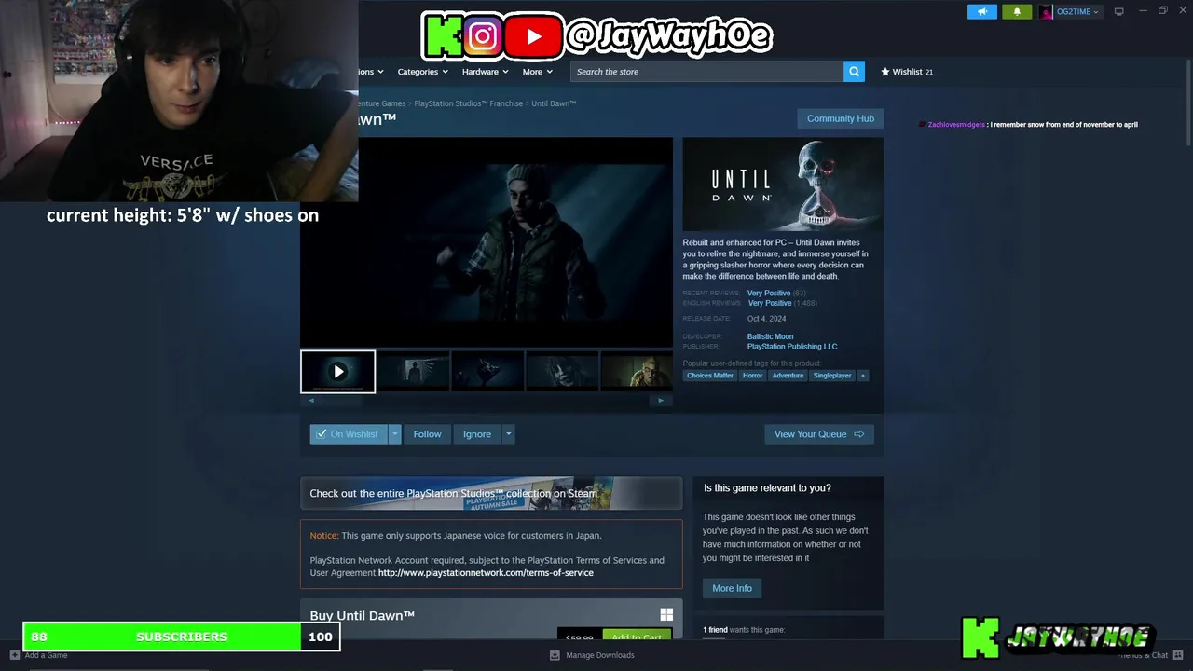This screenshot has height=671, width=1193.
Task: Open the Community Hub
Action: [x=840, y=118]
